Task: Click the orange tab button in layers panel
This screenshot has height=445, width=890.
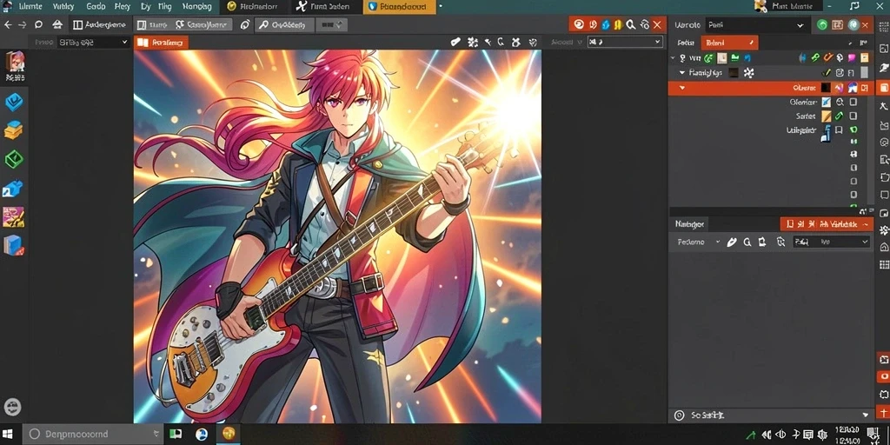Action: [729, 43]
